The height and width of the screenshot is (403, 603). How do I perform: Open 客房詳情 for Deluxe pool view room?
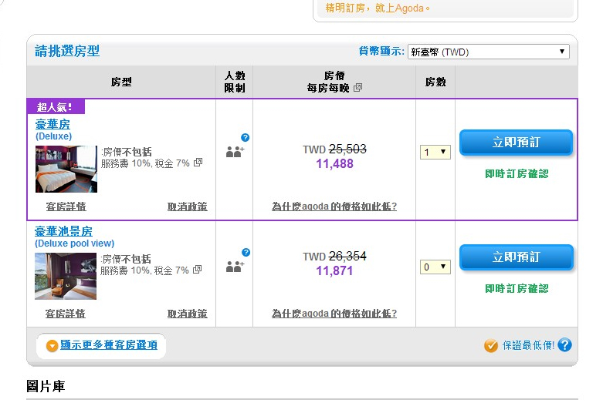(x=66, y=314)
